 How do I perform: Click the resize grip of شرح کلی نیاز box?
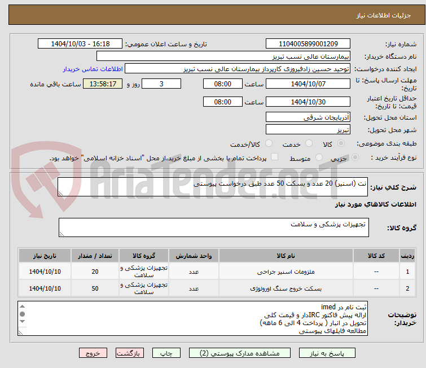pyautogui.click(x=60, y=194)
